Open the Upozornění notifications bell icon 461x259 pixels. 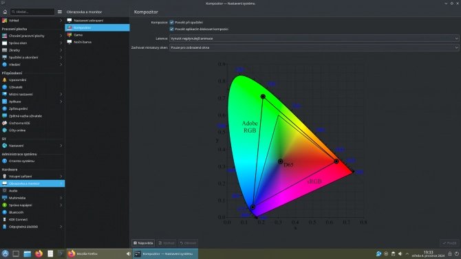4,80
